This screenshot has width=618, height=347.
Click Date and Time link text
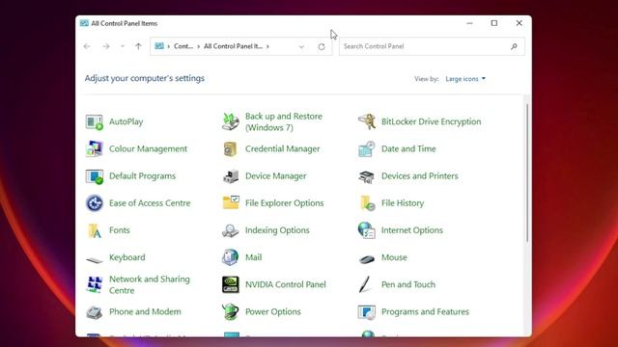(x=408, y=148)
